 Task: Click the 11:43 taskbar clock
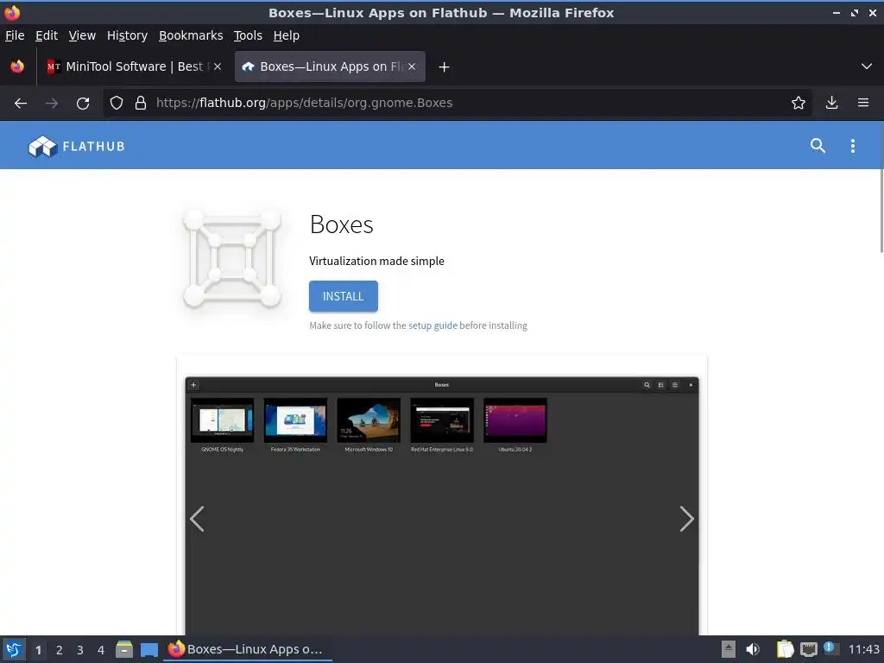[863, 649]
